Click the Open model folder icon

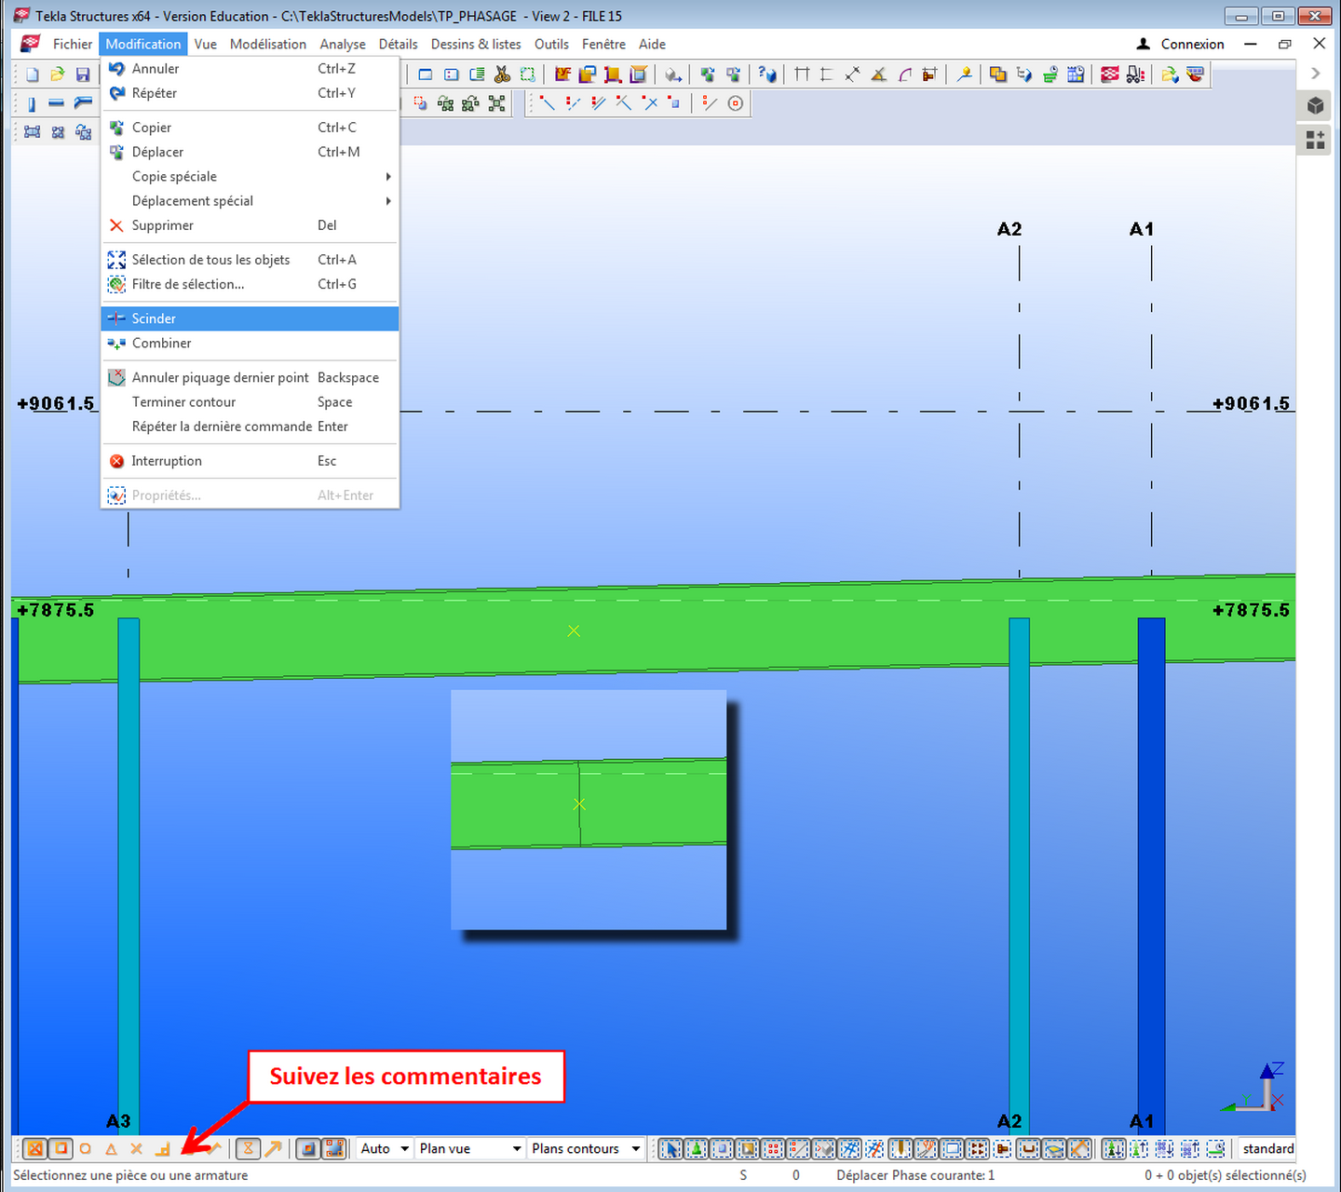[58, 74]
